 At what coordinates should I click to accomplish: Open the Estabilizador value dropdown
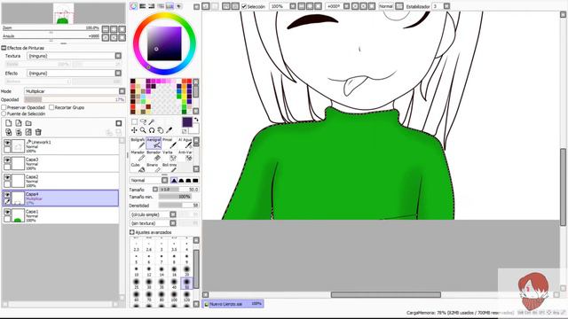click(446, 6)
